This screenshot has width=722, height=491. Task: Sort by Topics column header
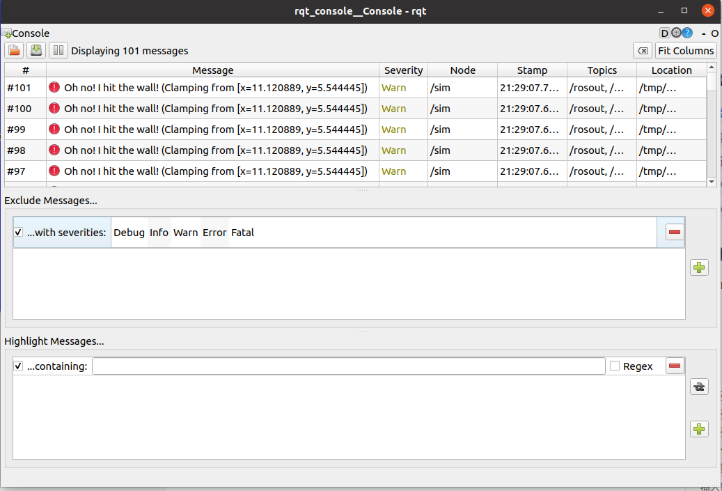click(x=602, y=70)
